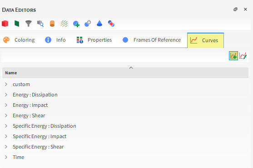Select the green plane icon
This screenshot has width=253, height=168.
coord(17,24)
